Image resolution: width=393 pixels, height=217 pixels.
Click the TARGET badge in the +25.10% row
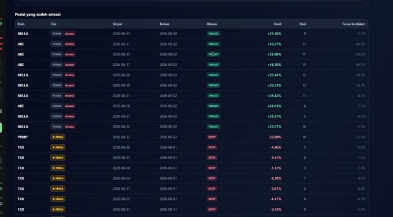213,34
